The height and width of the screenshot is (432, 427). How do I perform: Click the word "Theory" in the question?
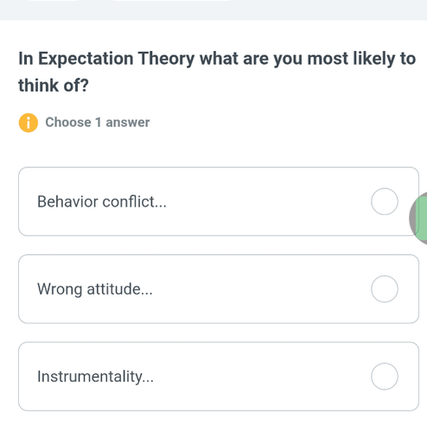(x=166, y=59)
